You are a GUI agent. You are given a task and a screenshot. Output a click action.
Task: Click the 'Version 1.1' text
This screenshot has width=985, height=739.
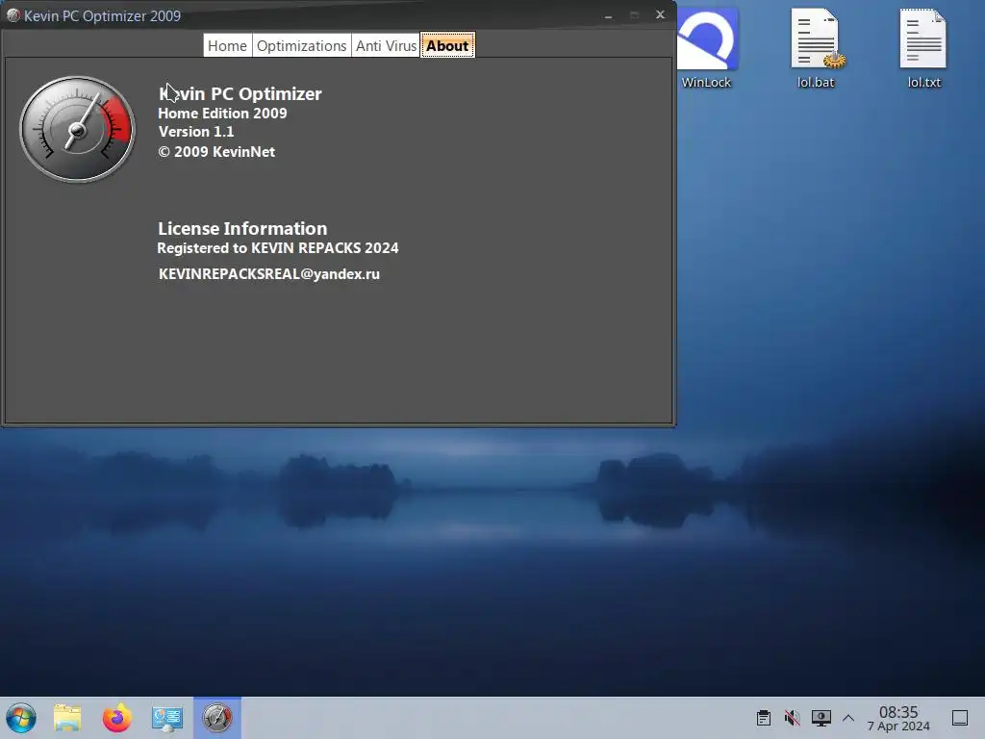(x=196, y=132)
